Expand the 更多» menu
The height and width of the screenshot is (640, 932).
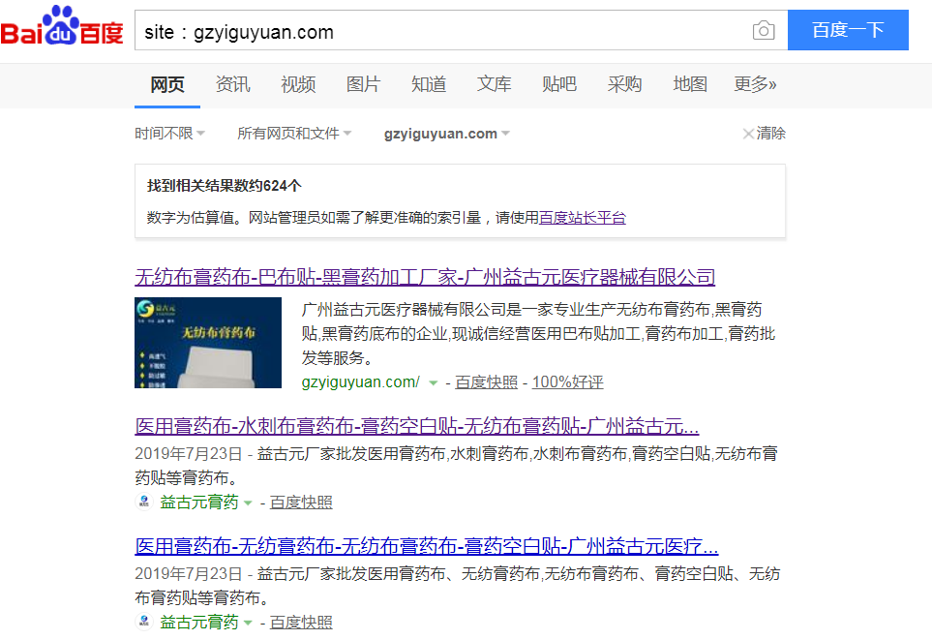[755, 84]
